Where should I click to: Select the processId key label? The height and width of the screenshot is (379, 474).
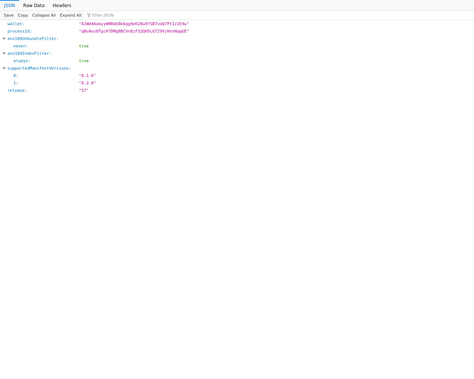[20, 31]
